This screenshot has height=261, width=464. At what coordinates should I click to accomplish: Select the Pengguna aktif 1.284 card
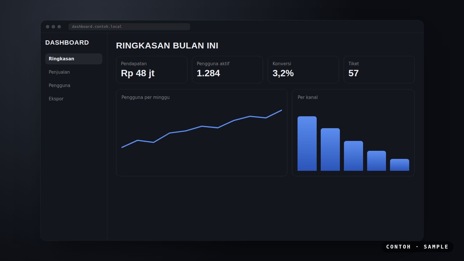point(227,70)
